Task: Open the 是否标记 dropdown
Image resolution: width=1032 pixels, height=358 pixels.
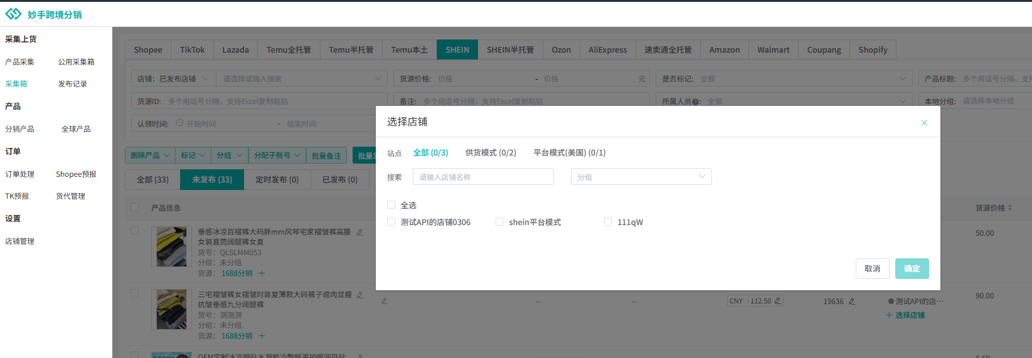Action: point(784,78)
